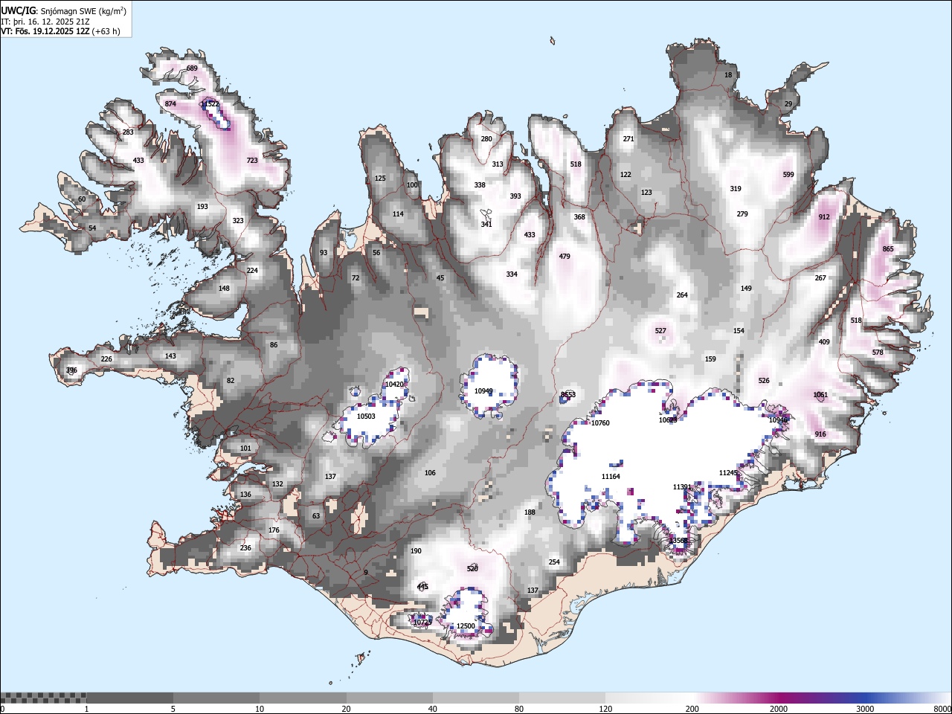
Task: Click the legend tick label '120'
Action: pyautogui.click(x=605, y=709)
